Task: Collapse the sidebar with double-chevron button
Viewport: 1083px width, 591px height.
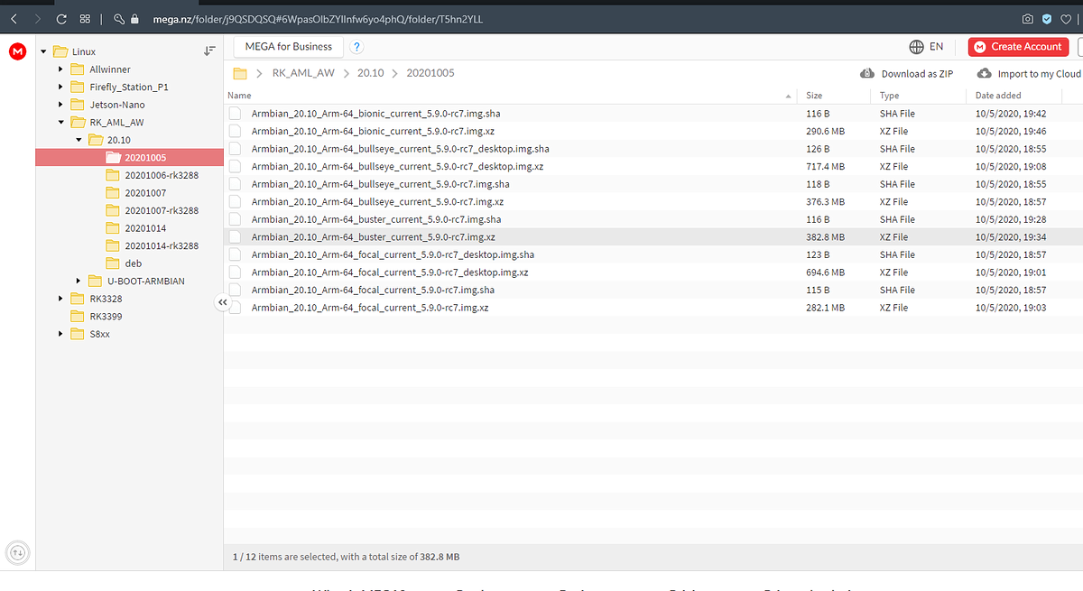Action: (223, 303)
